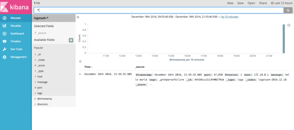Focus the query search bar

click(x=158, y=11)
